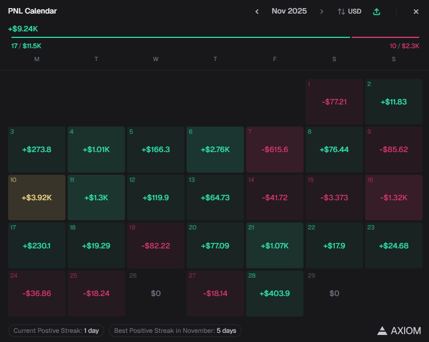This screenshot has width=429, height=342.
Task: Select the Nov 9 cell showing -$85.62
Action: coord(394,149)
